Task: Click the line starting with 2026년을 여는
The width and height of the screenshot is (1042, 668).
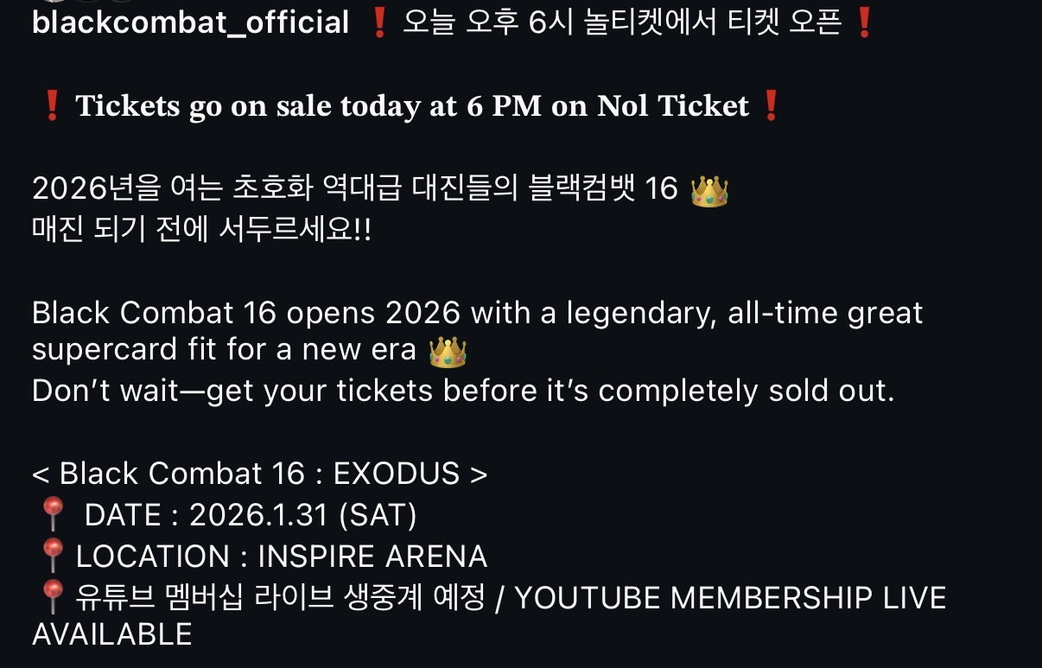Action: 354,189
